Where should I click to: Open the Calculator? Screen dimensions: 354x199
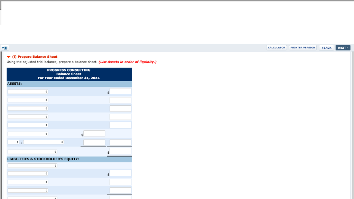[x=277, y=48]
